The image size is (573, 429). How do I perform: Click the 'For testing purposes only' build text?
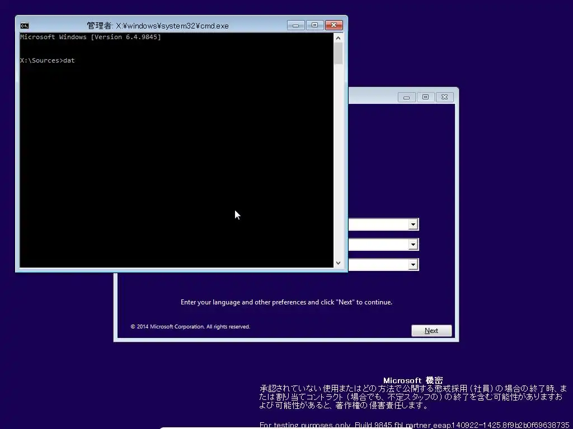point(415,425)
